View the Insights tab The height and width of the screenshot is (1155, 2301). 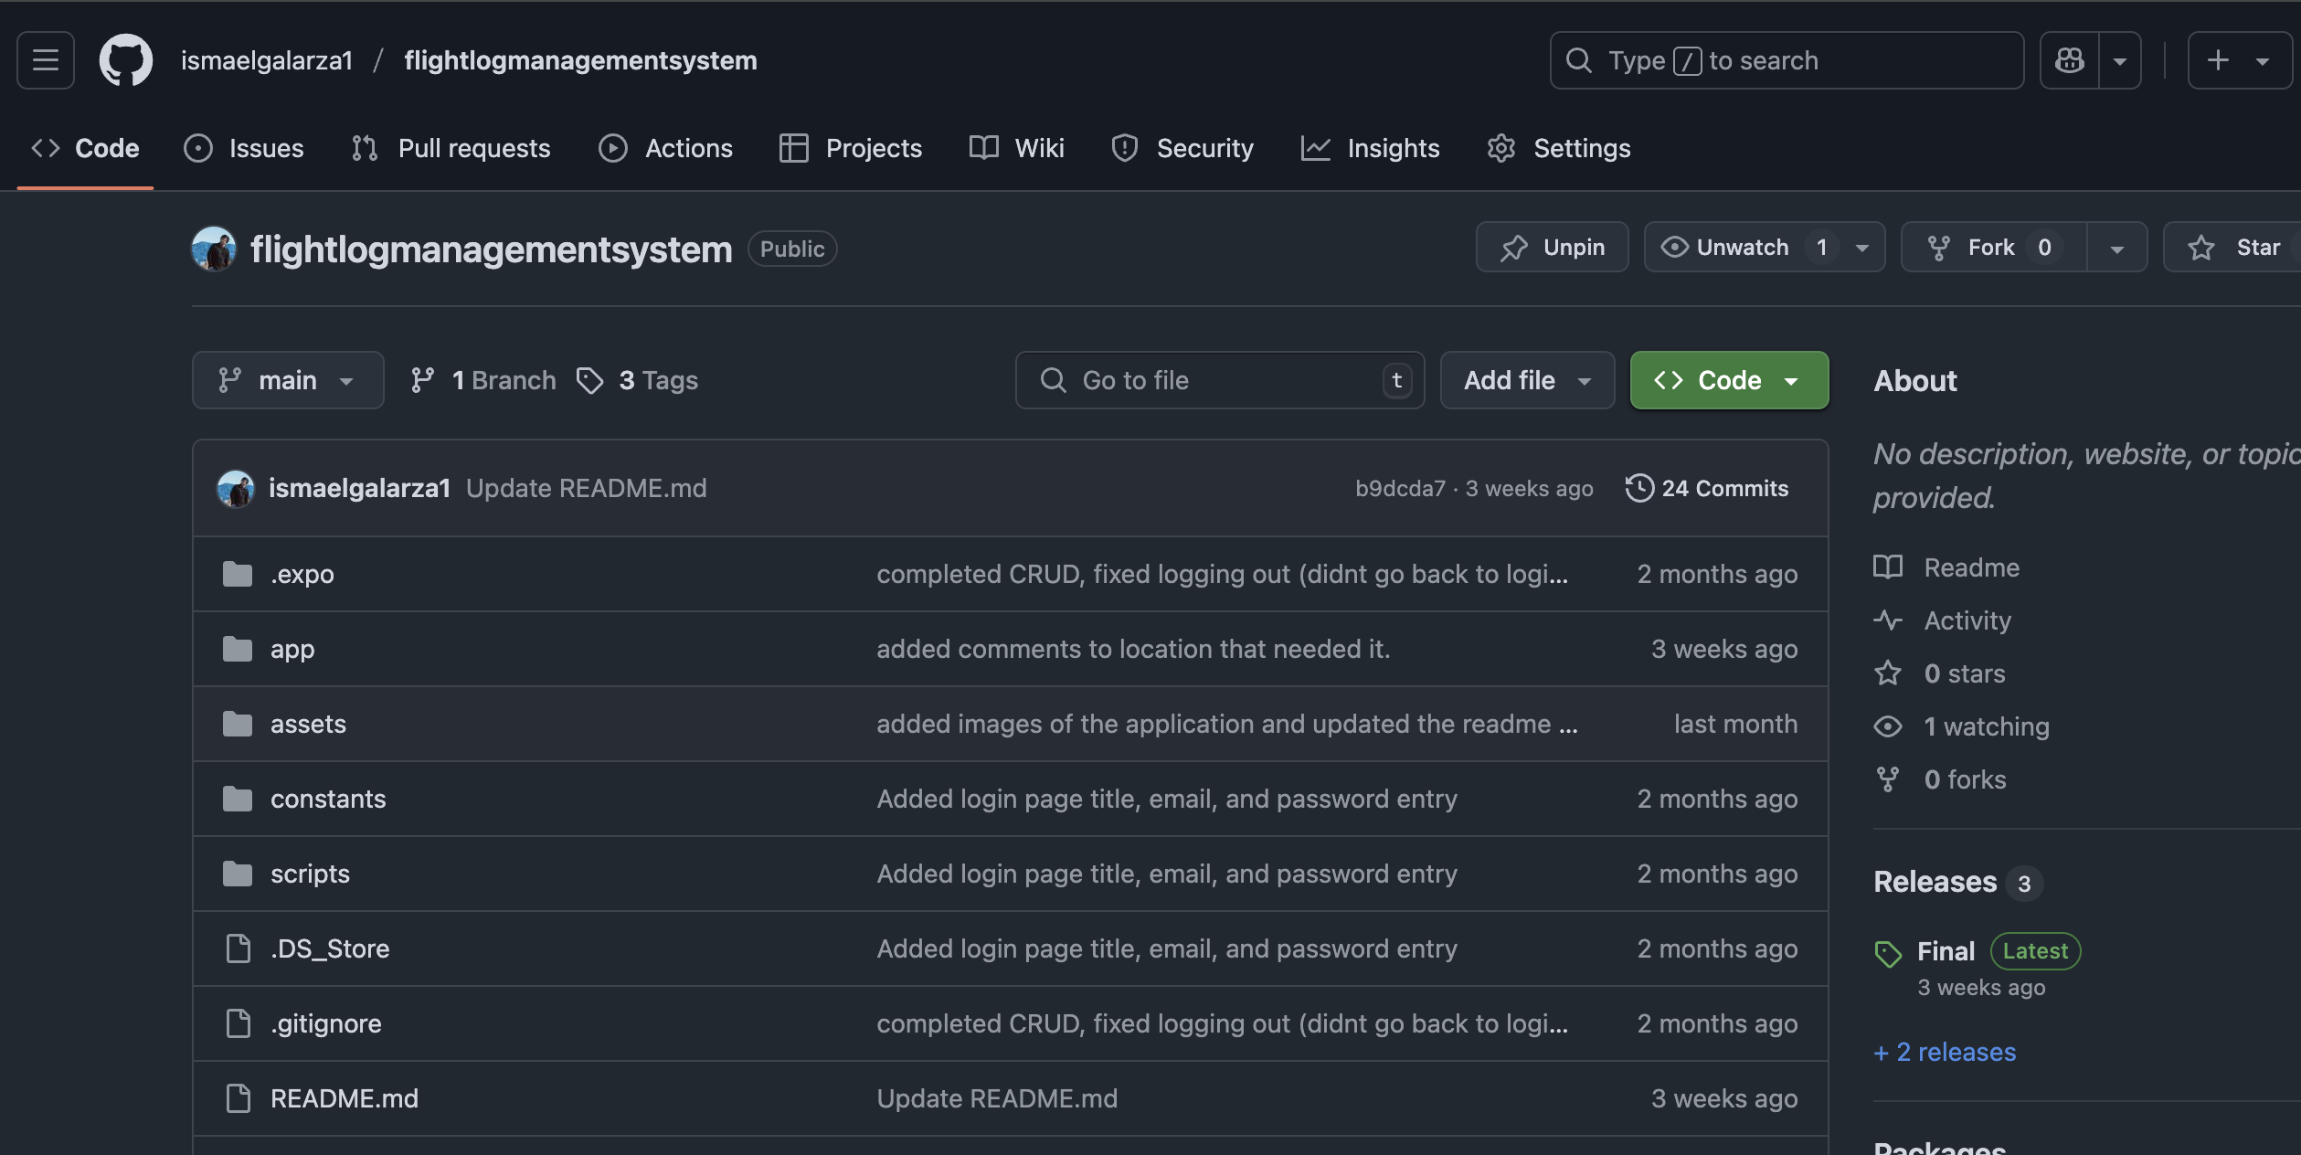pos(1370,148)
